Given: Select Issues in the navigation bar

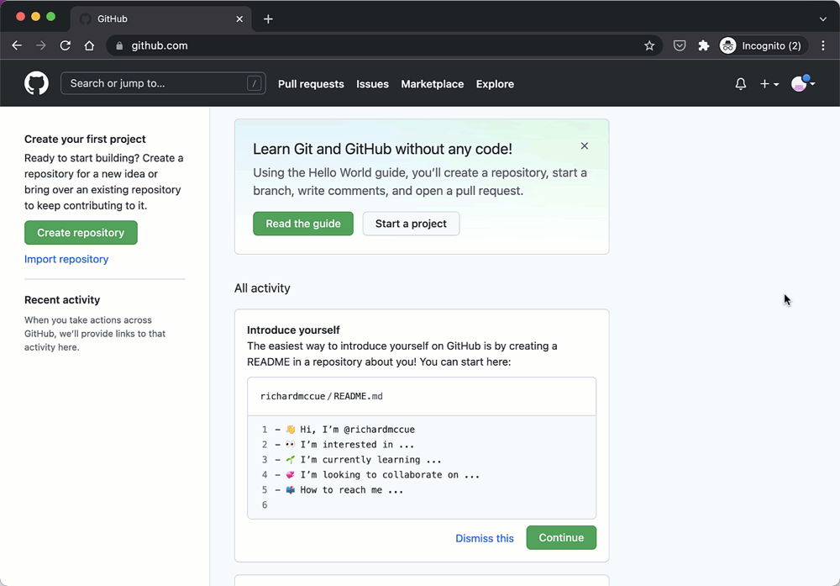Looking at the screenshot, I should tap(372, 84).
